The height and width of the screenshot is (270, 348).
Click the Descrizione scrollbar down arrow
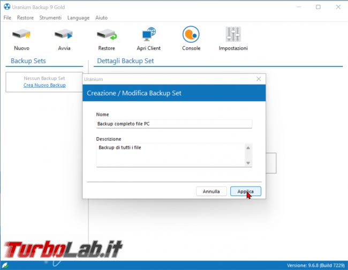tap(248, 163)
